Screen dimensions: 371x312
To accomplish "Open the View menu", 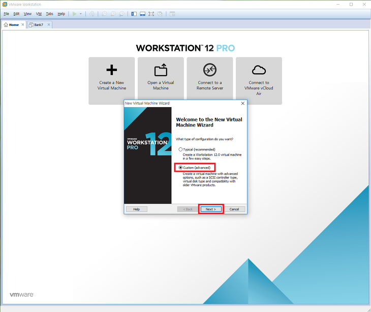I will pos(27,14).
